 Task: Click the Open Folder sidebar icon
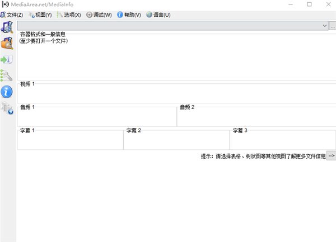tap(7, 43)
